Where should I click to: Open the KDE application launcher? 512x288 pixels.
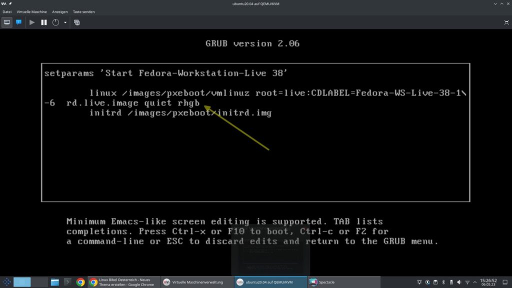click(x=6, y=282)
